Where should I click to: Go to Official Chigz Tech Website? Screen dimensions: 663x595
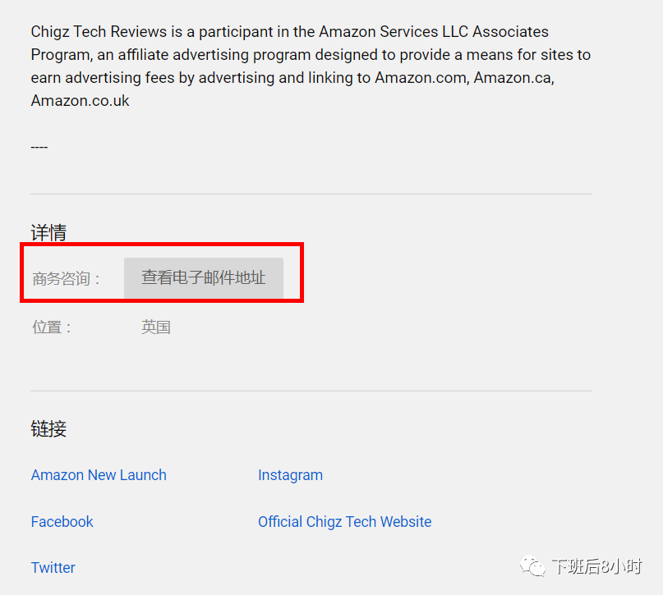coord(344,521)
